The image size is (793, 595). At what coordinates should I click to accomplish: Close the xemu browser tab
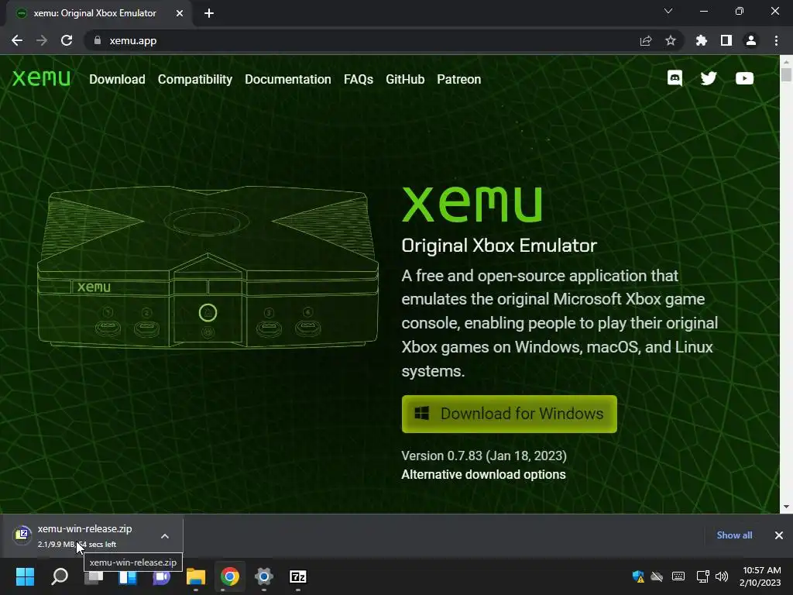coord(180,13)
